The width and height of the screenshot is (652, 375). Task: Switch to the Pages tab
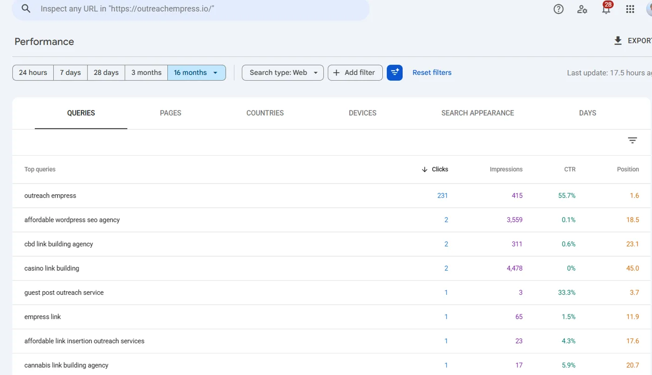pyautogui.click(x=170, y=113)
